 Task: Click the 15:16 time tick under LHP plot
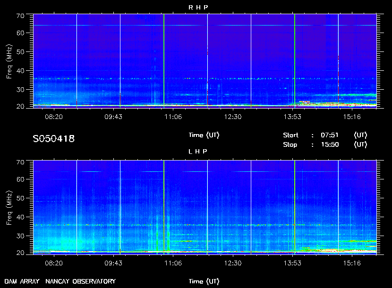tap(352, 263)
